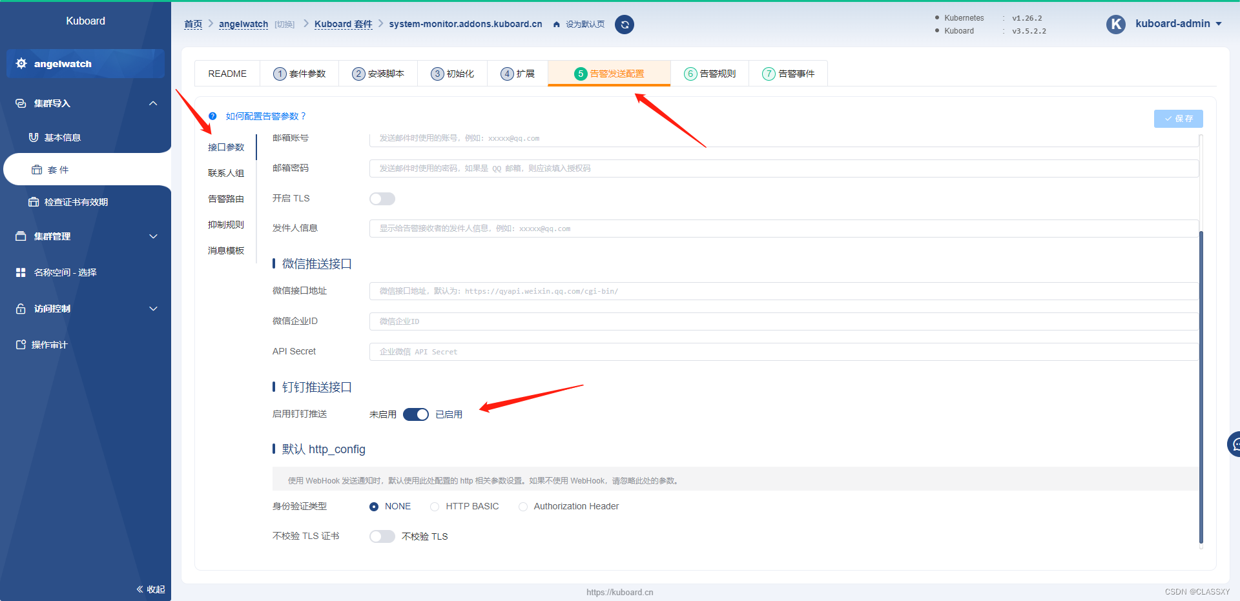Click 设为默认页 link
The height and width of the screenshot is (601, 1240).
tap(585, 25)
